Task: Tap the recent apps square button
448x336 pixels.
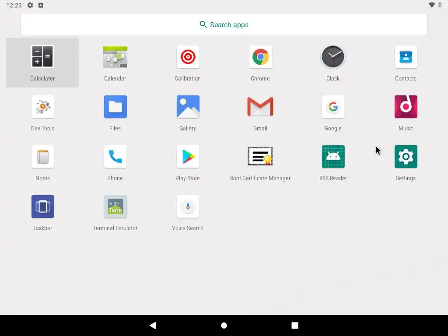Action: [x=294, y=325]
